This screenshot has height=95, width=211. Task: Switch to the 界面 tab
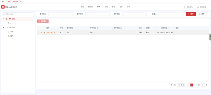coord(82,7)
